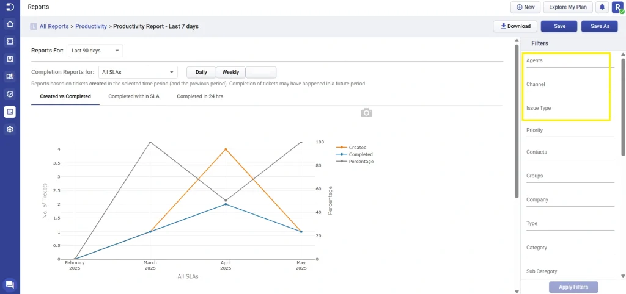Click the 'February 2025' axis label
This screenshot has width=626, height=294.
click(75, 265)
